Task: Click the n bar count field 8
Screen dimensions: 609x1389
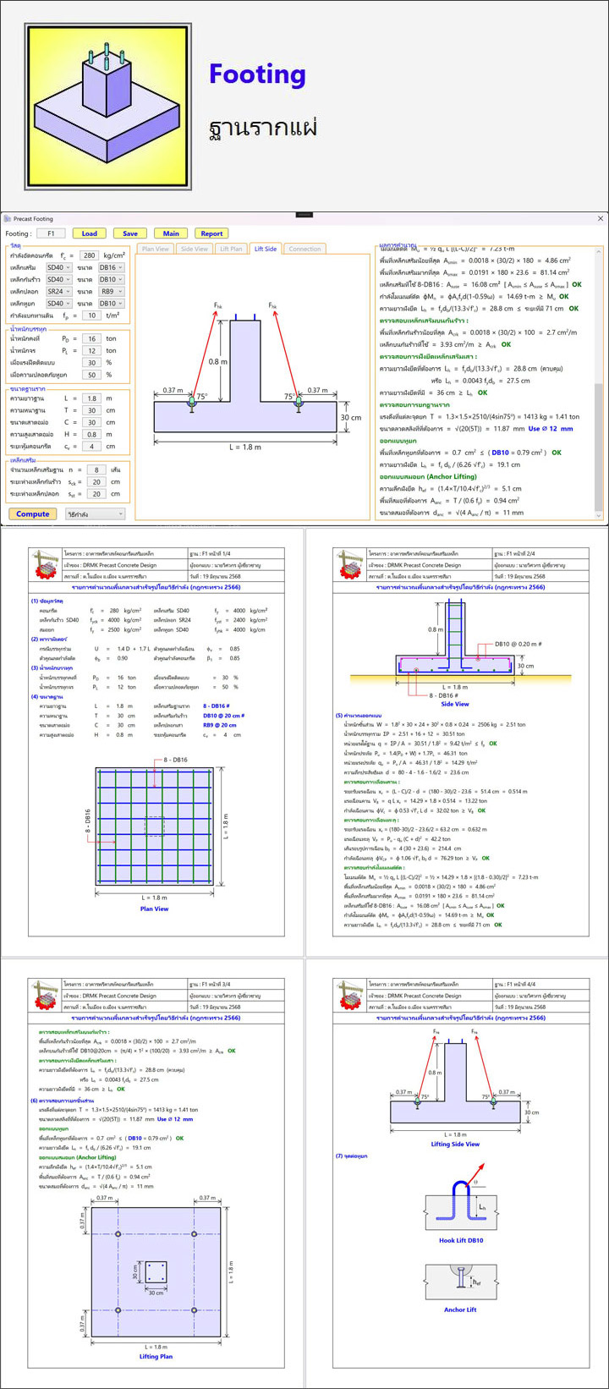Action: (x=96, y=469)
